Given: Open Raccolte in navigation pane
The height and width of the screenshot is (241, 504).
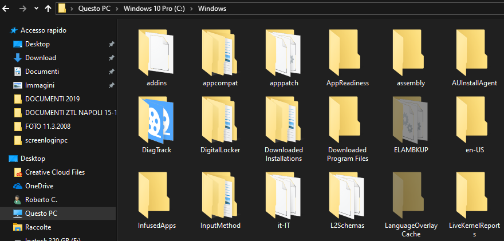Looking at the screenshot, I should coord(38,227).
